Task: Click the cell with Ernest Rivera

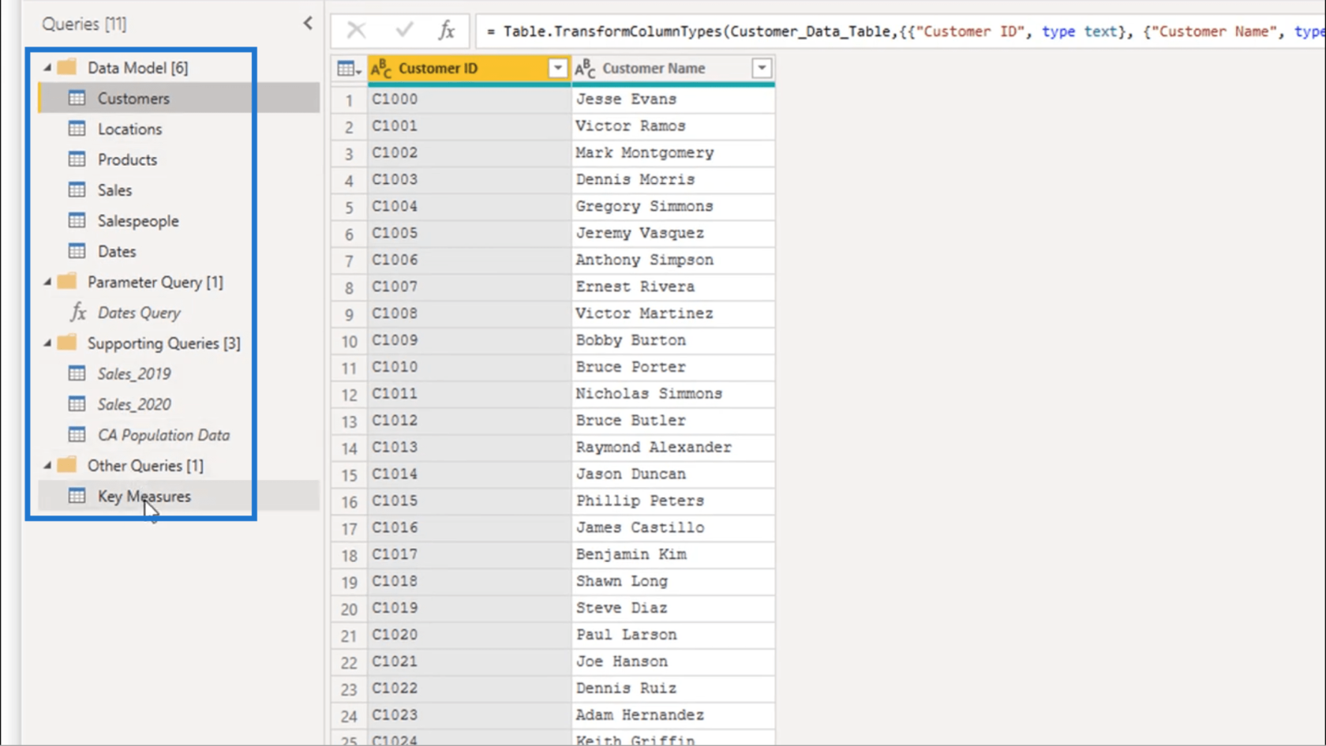Action: pos(672,287)
